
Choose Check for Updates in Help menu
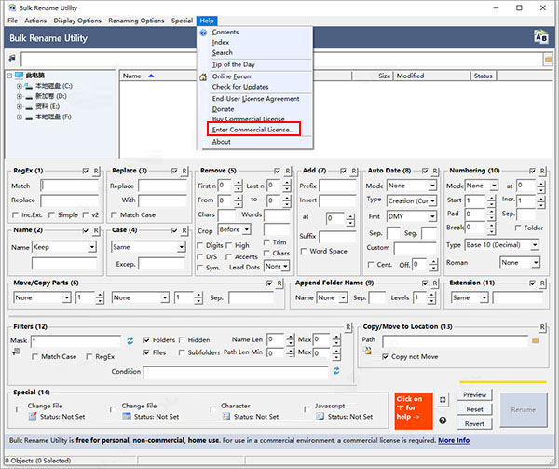(x=240, y=87)
